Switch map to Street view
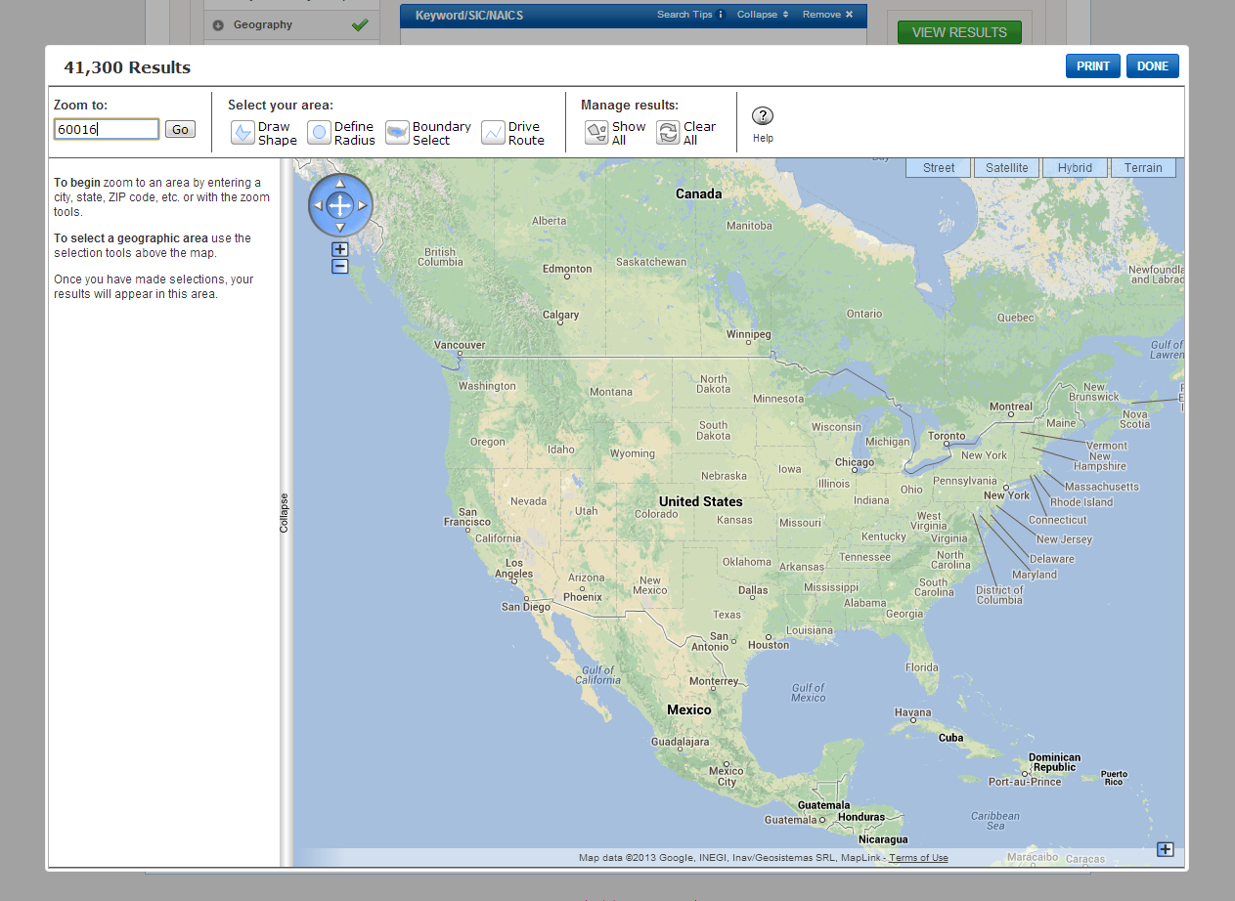 (938, 168)
